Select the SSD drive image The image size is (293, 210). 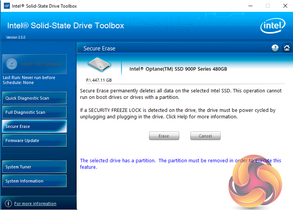99,65
